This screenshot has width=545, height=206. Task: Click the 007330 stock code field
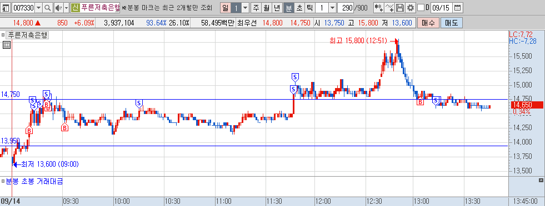tap(23, 8)
